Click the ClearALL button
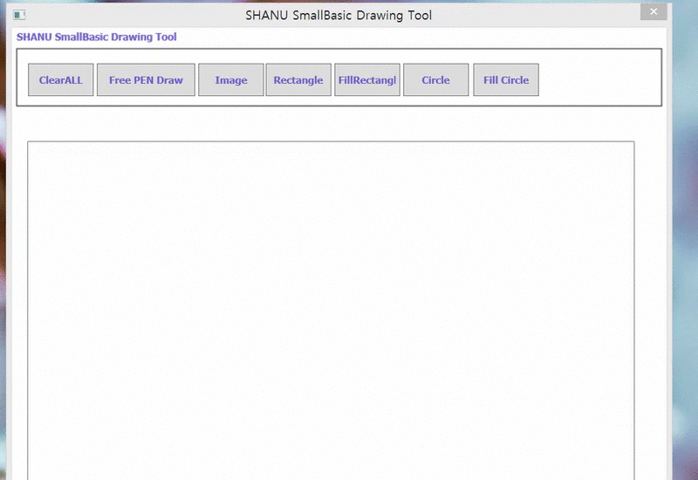The image size is (698, 480). (60, 79)
